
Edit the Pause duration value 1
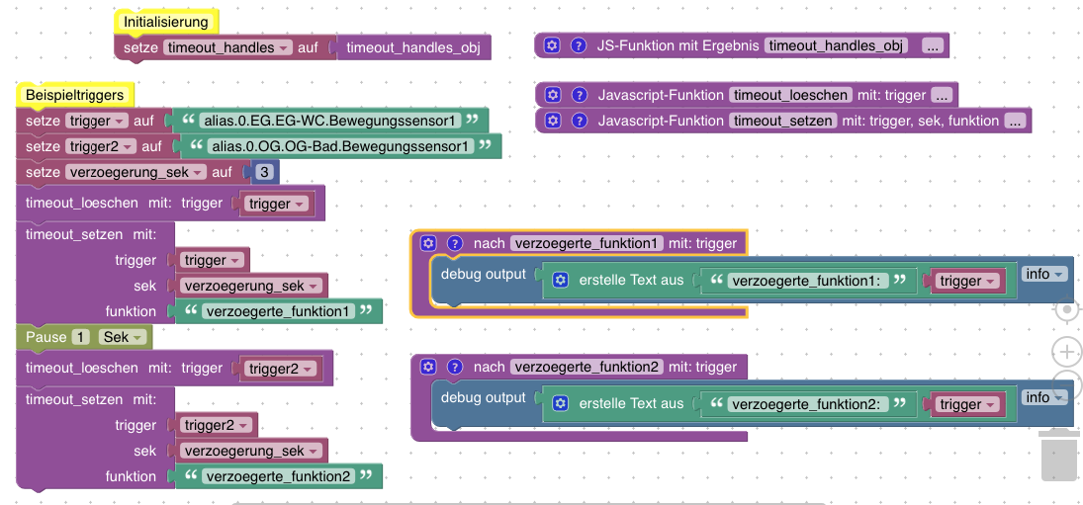[81, 337]
